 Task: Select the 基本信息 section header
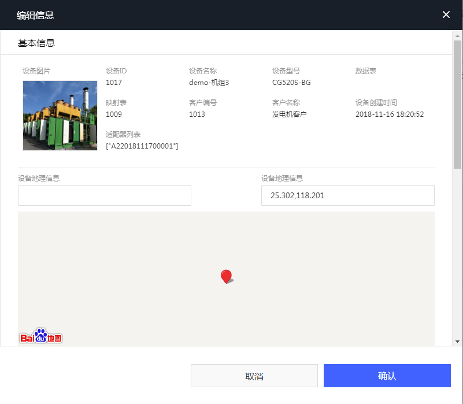tap(36, 43)
